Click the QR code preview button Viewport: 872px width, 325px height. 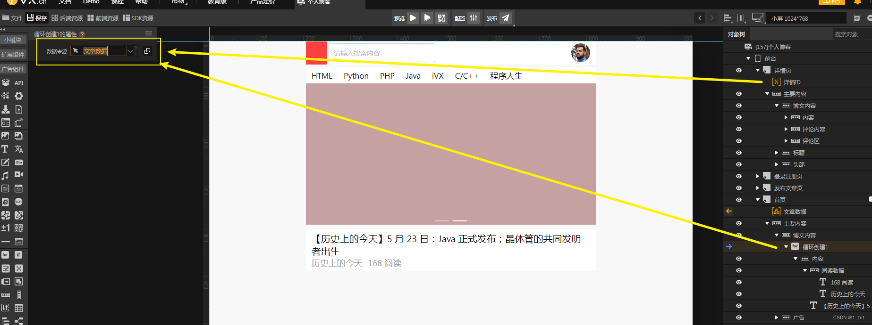click(441, 18)
